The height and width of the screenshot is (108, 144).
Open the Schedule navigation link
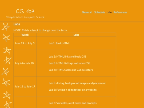click(x=99, y=12)
